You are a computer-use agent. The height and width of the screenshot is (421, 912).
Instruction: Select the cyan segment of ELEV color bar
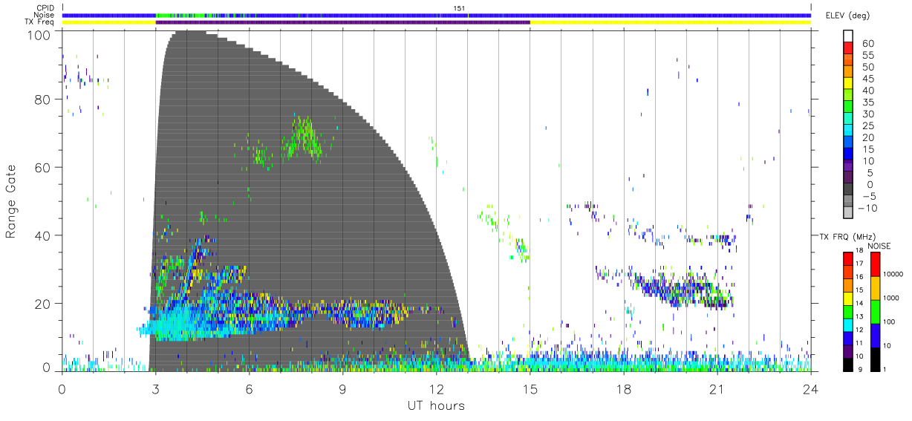click(848, 130)
